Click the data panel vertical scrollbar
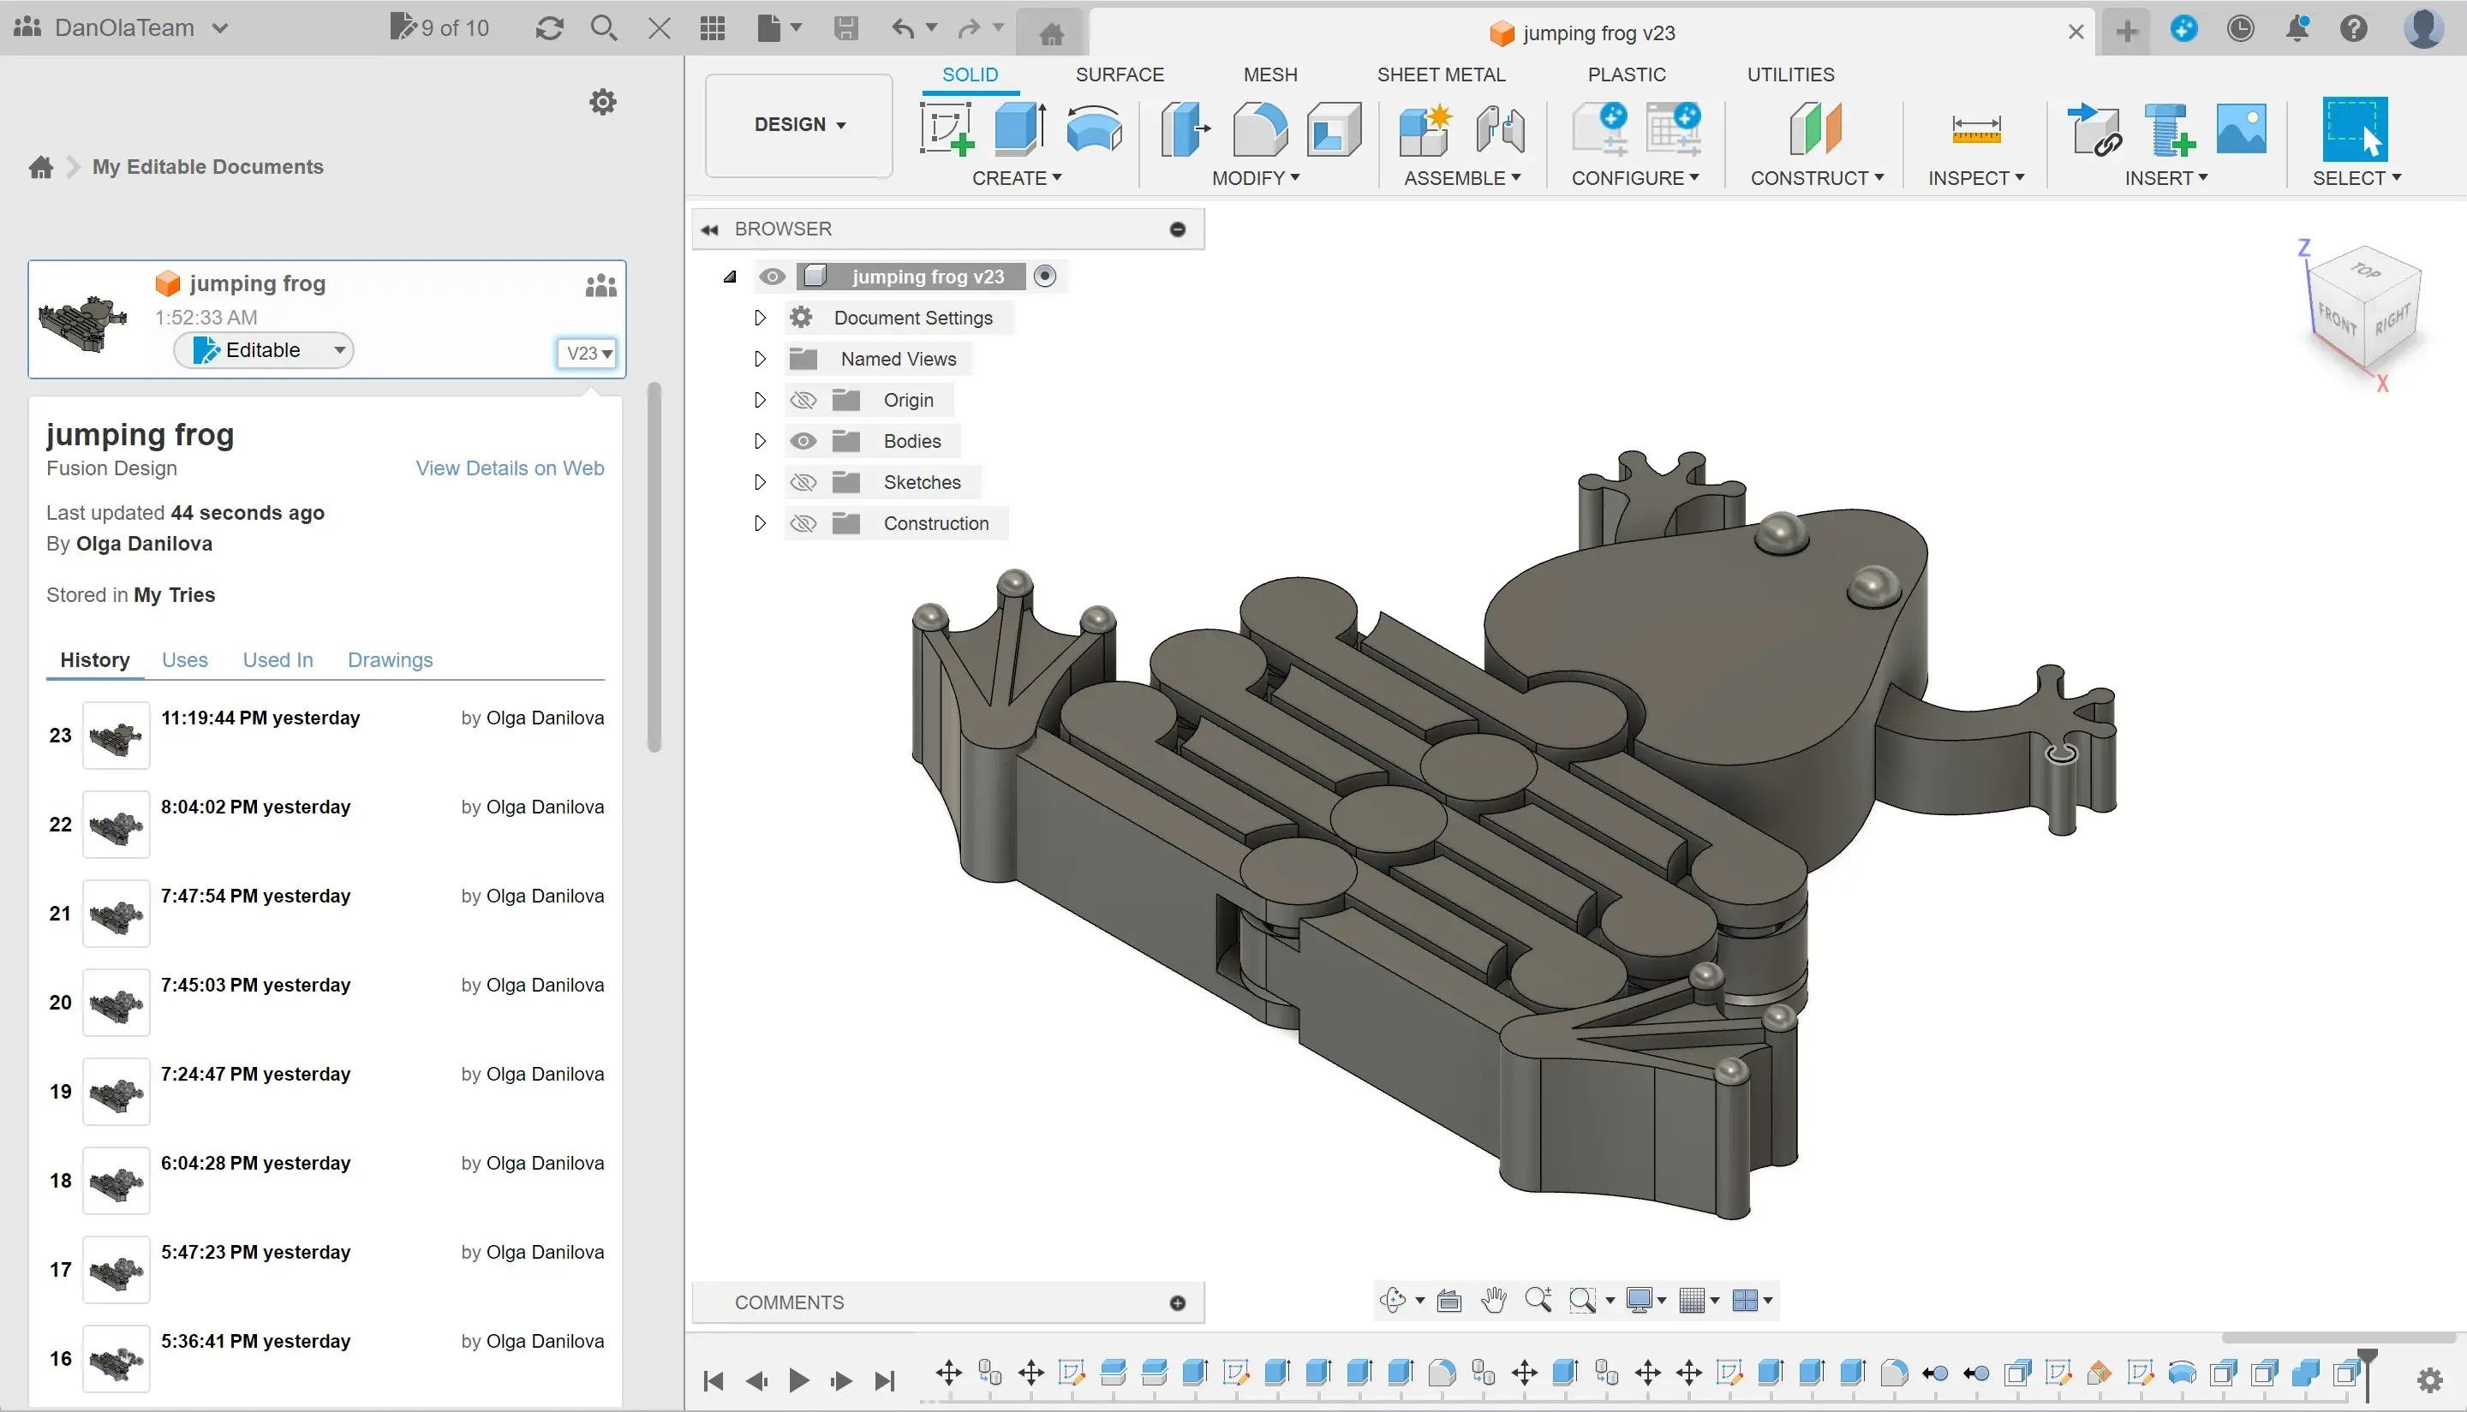 coord(654,568)
